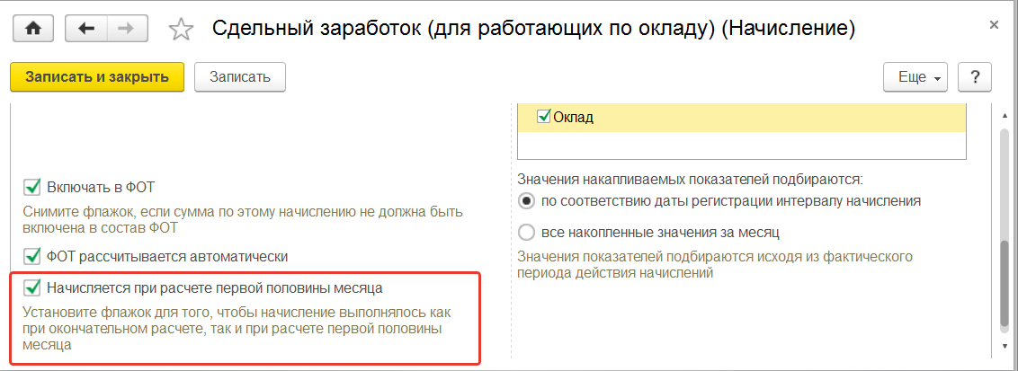Uncheck the Включать в ФОТ checkbox
Image resolution: width=1018 pixels, height=371 pixels.
[32, 188]
